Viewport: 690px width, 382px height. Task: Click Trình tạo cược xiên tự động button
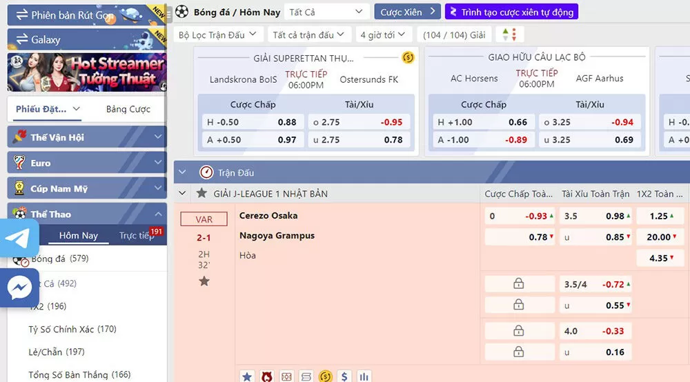[x=511, y=12]
